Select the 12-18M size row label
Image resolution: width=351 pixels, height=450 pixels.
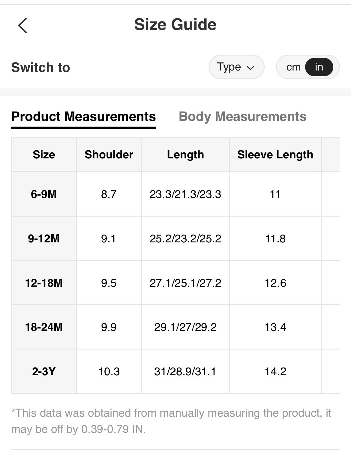click(x=44, y=283)
